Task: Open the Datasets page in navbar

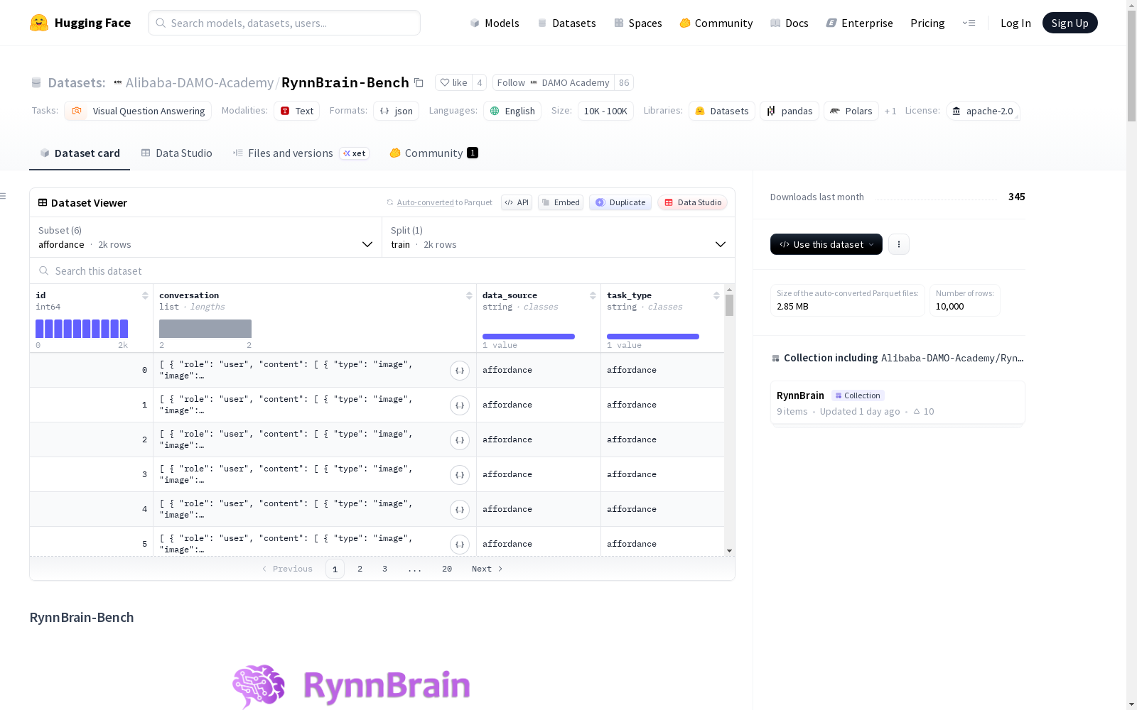Action: pos(566,23)
